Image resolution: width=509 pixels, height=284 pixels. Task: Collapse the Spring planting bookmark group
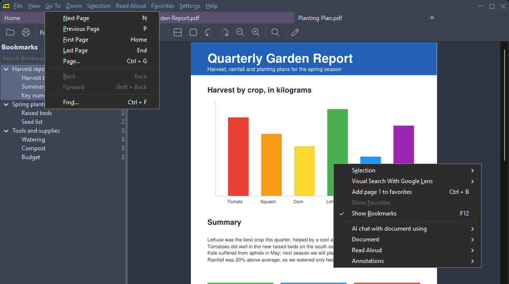pyautogui.click(x=6, y=104)
